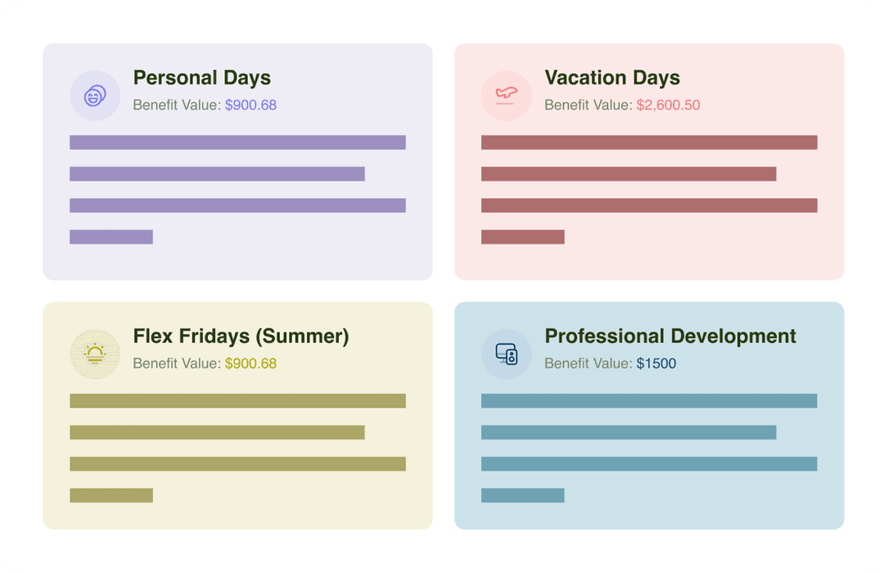This screenshot has width=884, height=573.
Task: Click the $900.68 value under Flex Fridays
Action: (x=251, y=363)
